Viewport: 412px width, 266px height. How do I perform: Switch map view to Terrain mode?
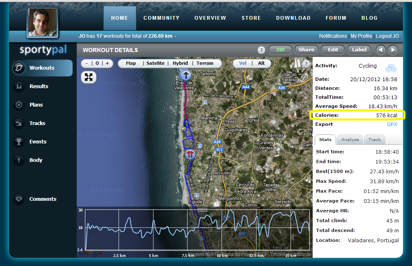[205, 63]
